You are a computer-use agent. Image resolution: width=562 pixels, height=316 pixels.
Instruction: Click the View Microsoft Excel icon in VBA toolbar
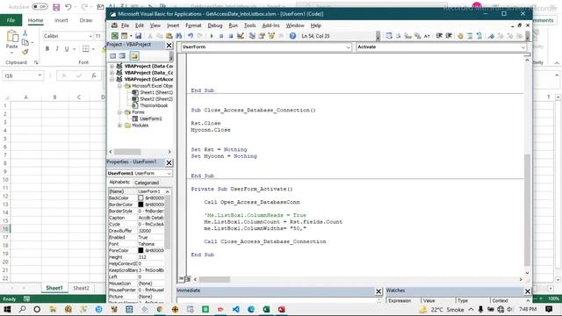pyautogui.click(x=115, y=36)
